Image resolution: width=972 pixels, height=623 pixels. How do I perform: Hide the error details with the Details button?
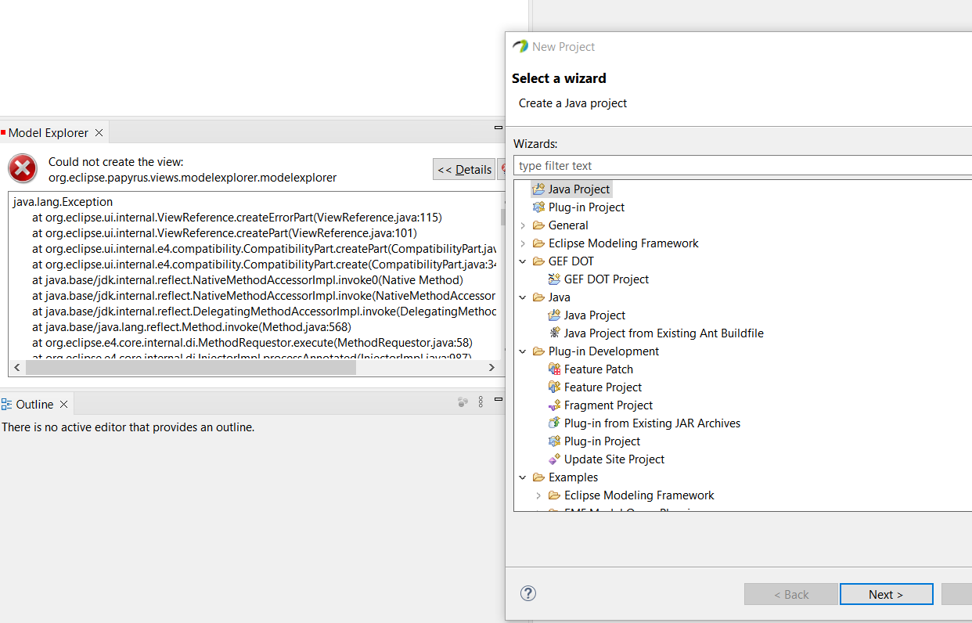(465, 169)
